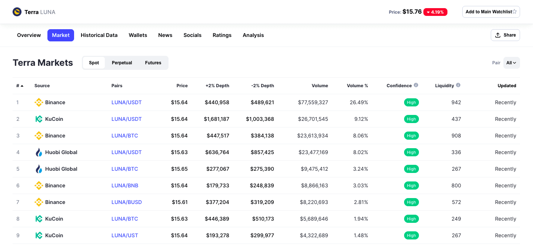Click the liquidity score 800
Viewport: 533px width, 245px height.
[x=456, y=186]
